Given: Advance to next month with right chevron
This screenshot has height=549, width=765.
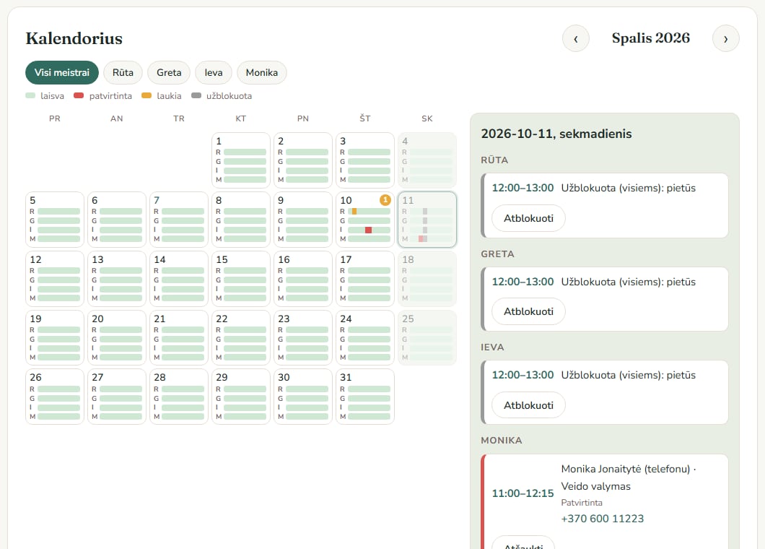Looking at the screenshot, I should coord(725,38).
